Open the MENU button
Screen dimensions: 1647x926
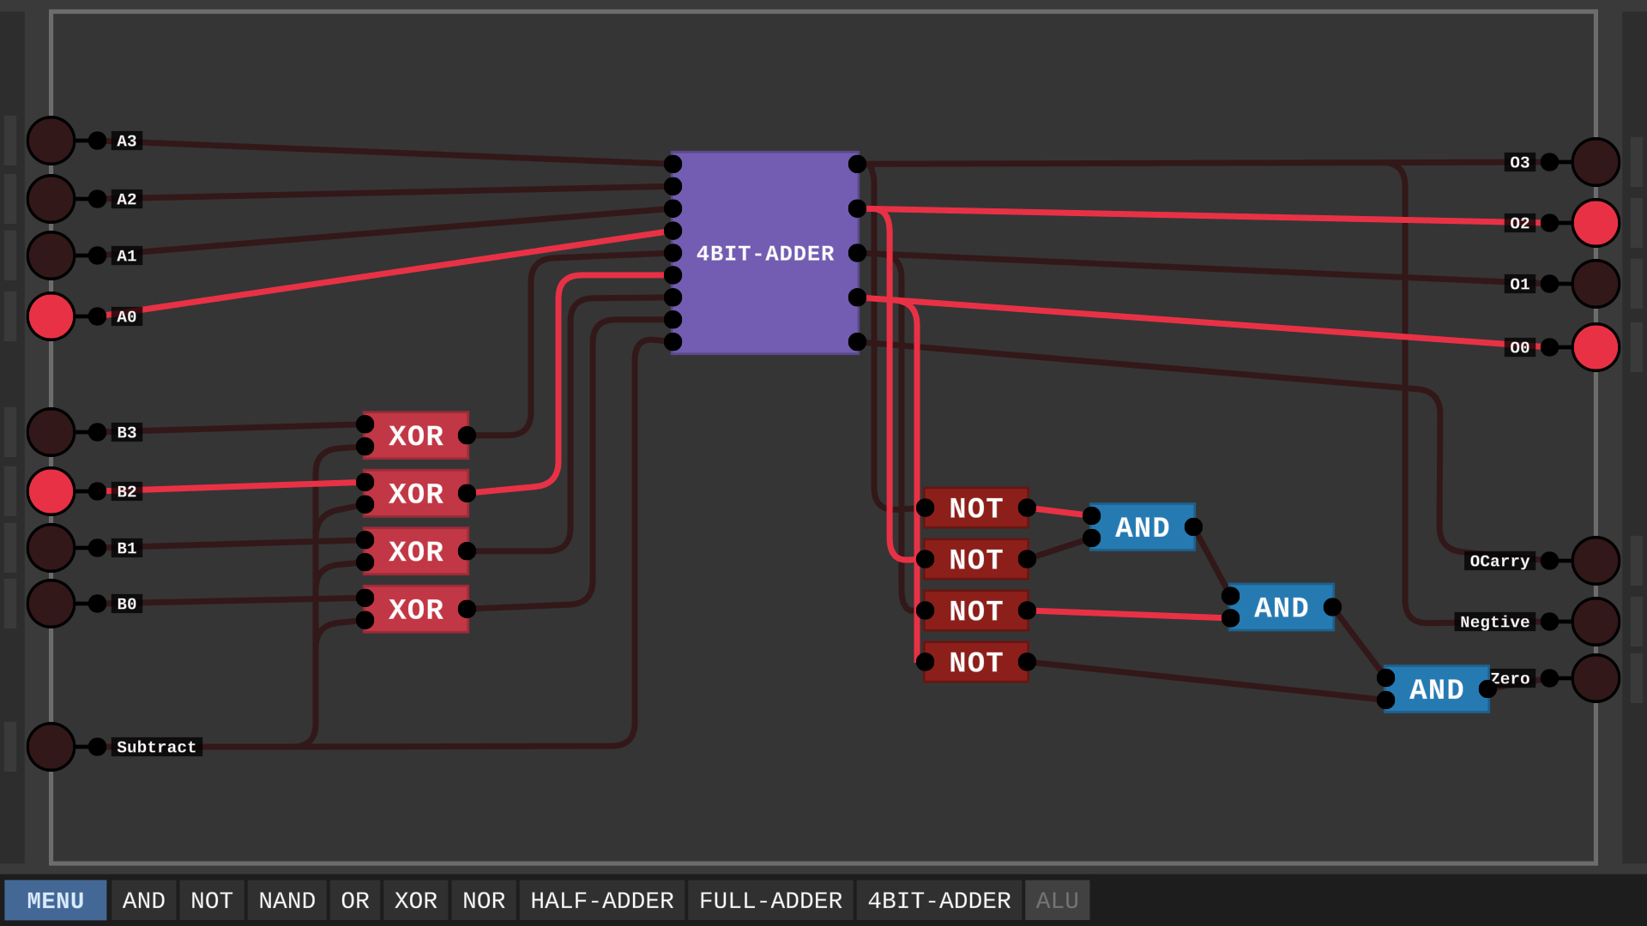click(x=56, y=900)
